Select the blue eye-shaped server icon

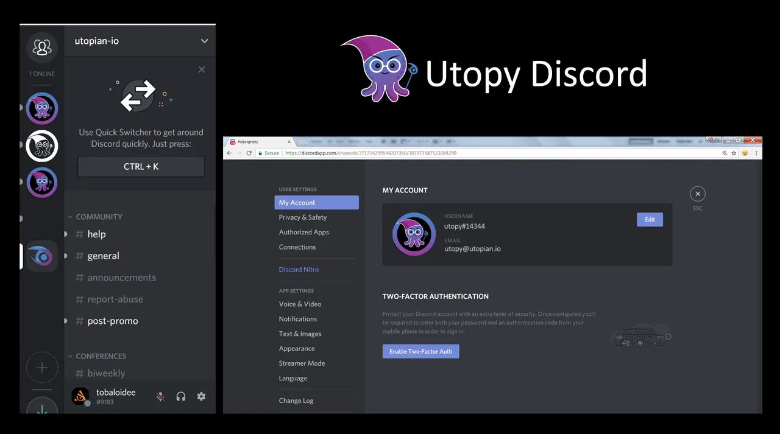[x=42, y=256]
